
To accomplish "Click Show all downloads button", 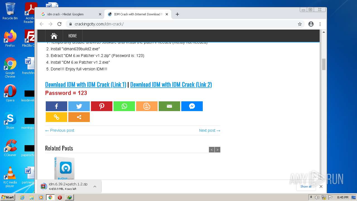I will (x=306, y=186).
